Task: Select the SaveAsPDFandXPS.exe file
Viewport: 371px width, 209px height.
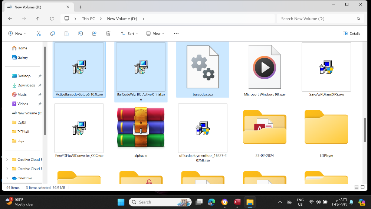Action: pos(326,69)
